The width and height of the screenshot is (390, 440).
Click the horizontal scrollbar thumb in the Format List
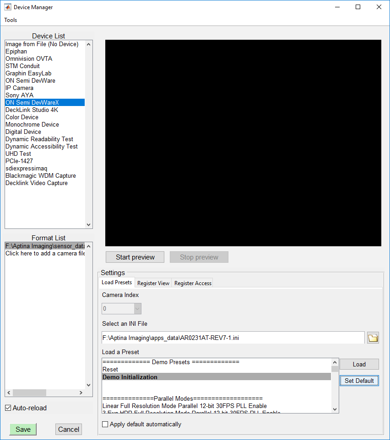coord(29,392)
